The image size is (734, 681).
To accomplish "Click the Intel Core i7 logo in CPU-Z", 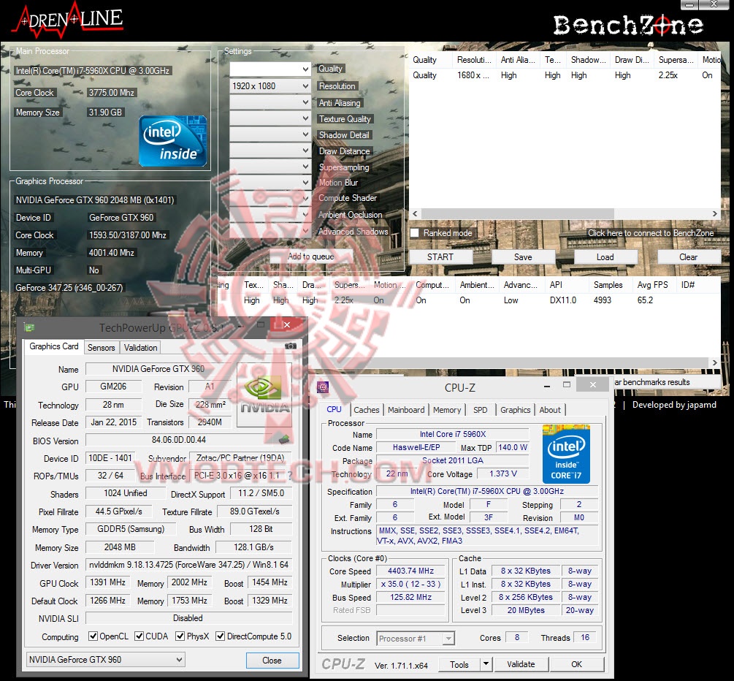I will 566,454.
